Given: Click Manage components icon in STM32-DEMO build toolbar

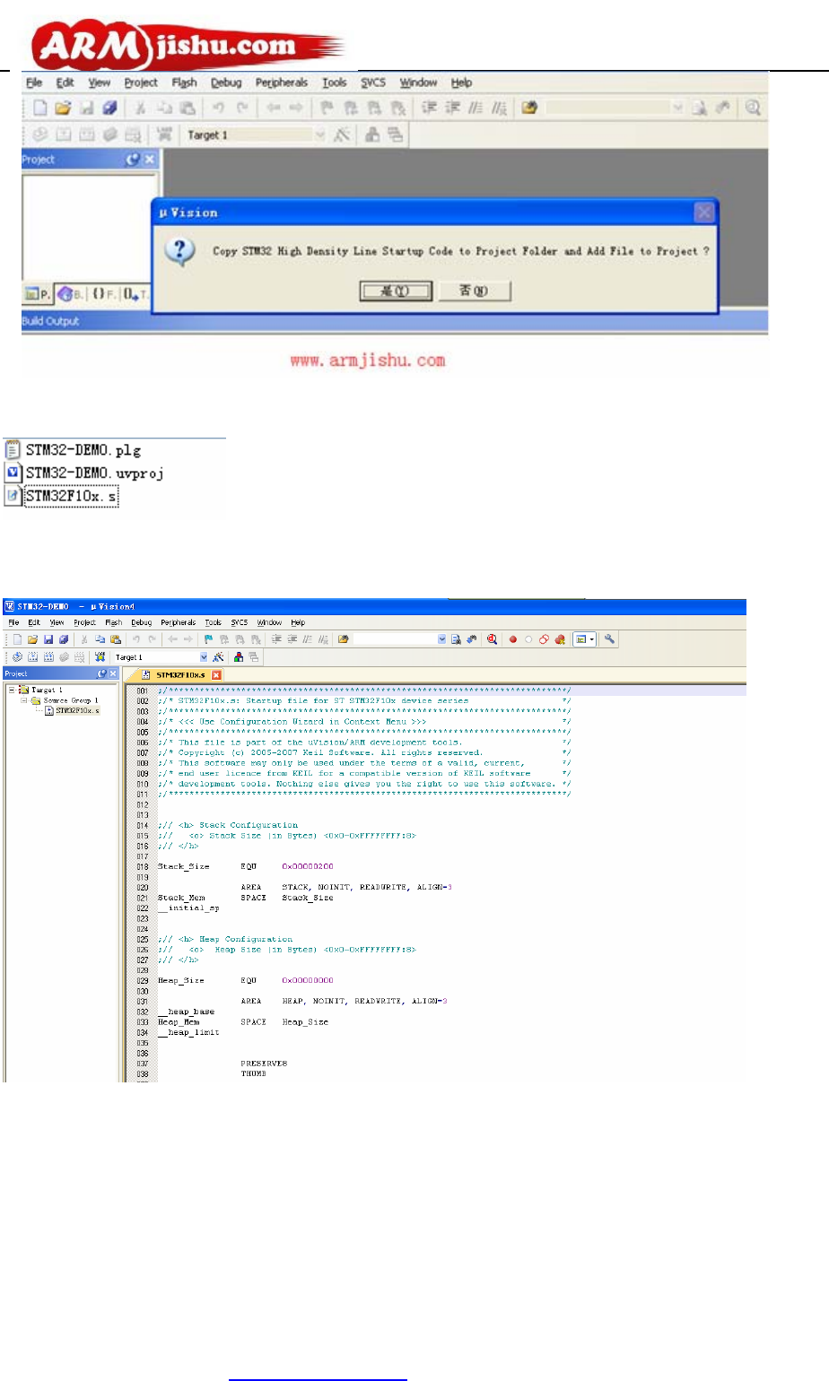Looking at the screenshot, I should tap(239, 657).
